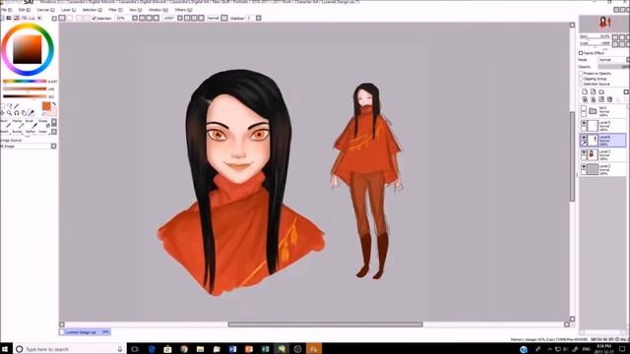Choose the Eraser tool in brush tray
630x354 pixels.
click(43, 124)
